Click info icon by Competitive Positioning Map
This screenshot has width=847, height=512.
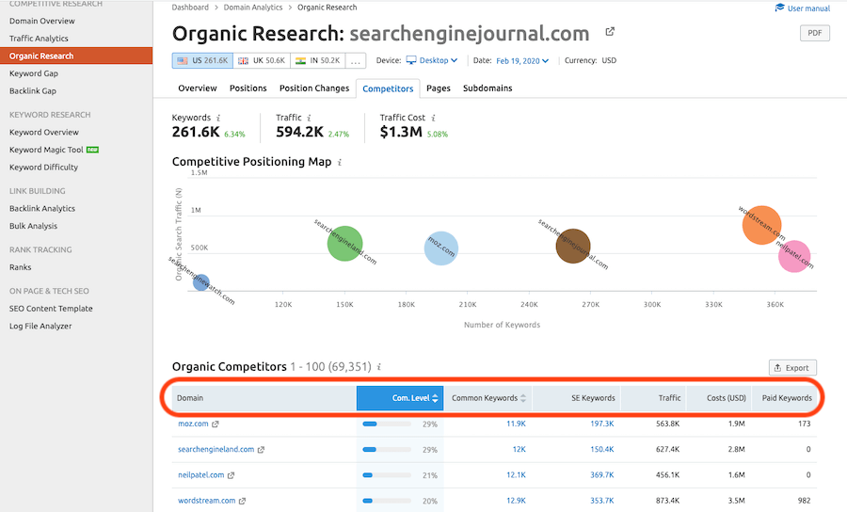tap(340, 162)
